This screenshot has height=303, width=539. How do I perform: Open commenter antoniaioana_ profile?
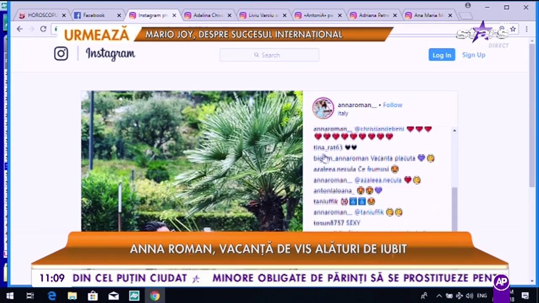(x=334, y=191)
